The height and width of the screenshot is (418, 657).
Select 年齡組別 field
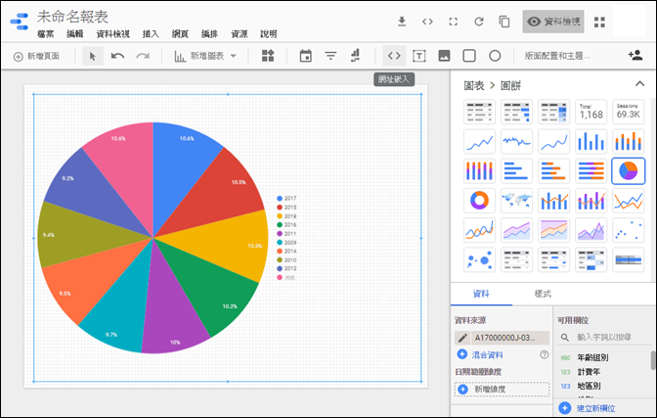tap(592, 357)
